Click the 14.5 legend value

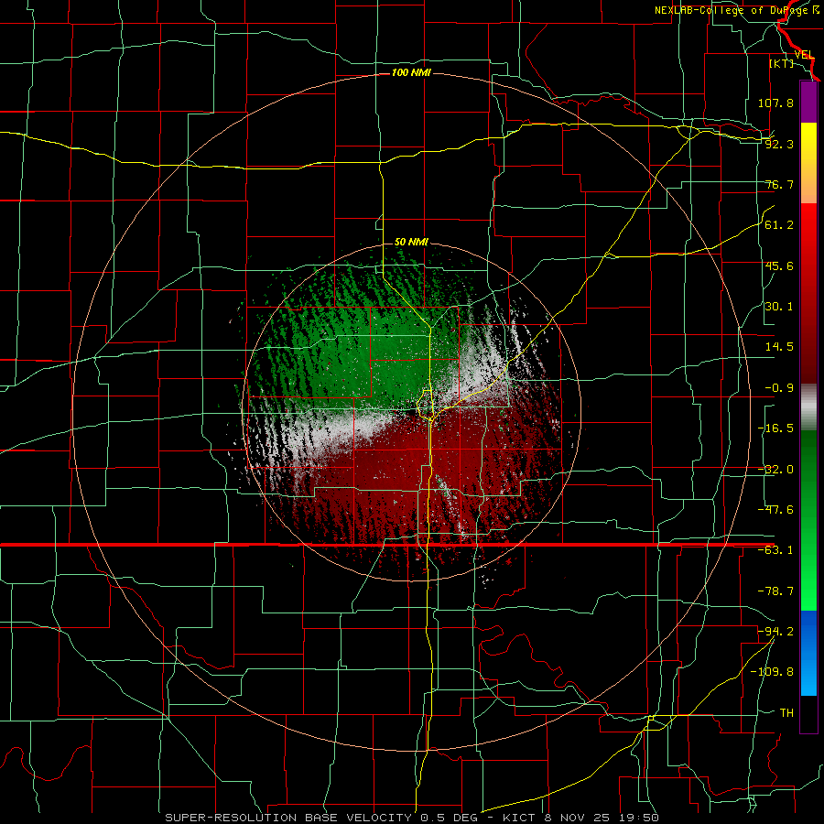tap(779, 347)
